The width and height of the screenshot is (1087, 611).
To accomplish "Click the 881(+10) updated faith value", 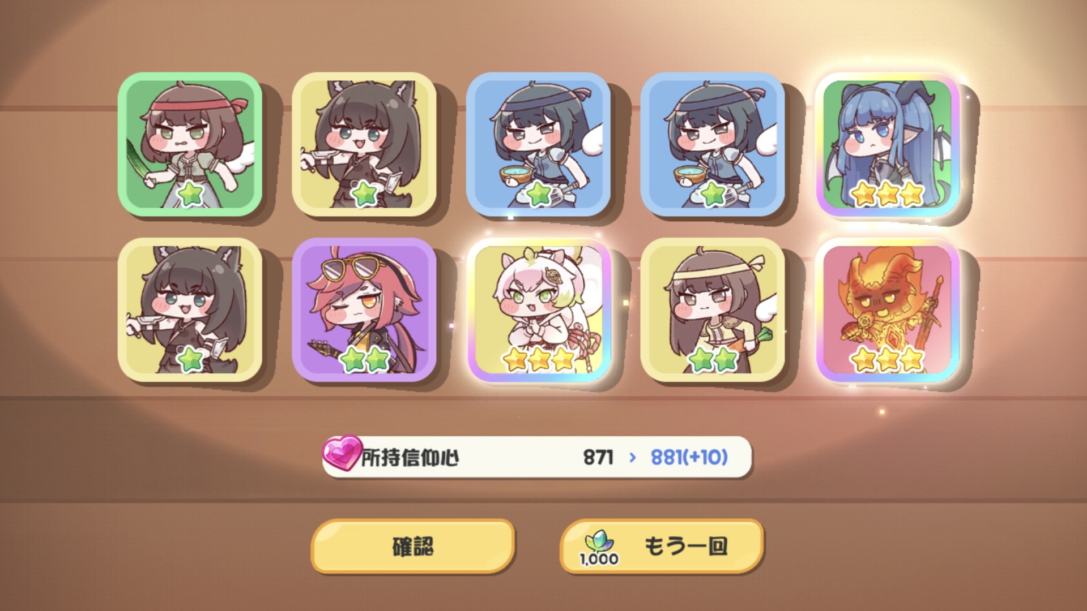I will click(x=689, y=457).
